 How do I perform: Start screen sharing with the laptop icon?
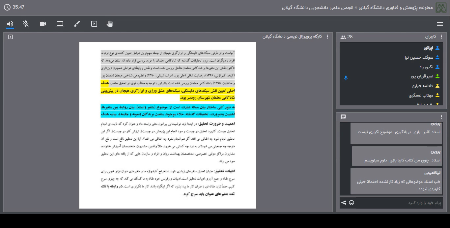(60, 24)
